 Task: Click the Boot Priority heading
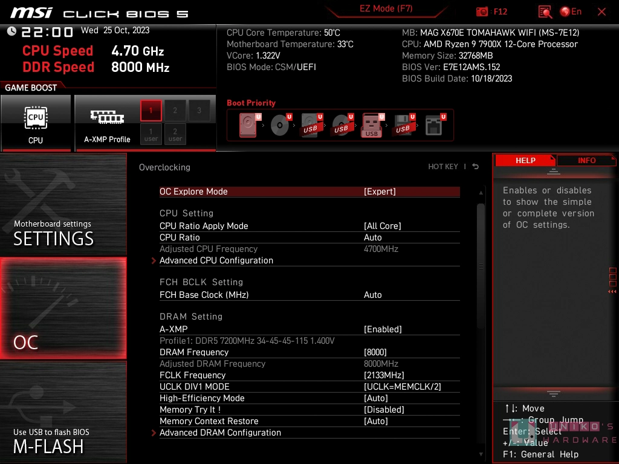(x=251, y=103)
